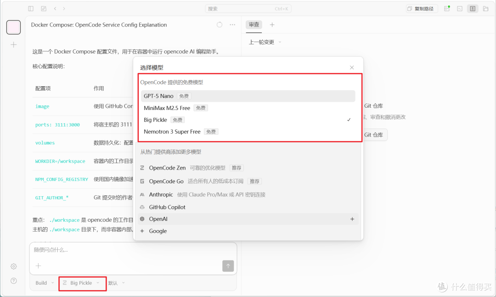Click the Google sparkle logo icon
The width and height of the screenshot is (496, 297).
[142, 231]
